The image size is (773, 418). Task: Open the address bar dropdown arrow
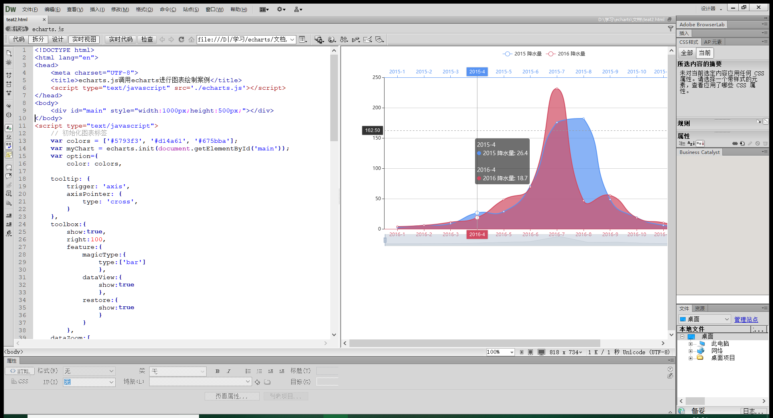coord(292,39)
